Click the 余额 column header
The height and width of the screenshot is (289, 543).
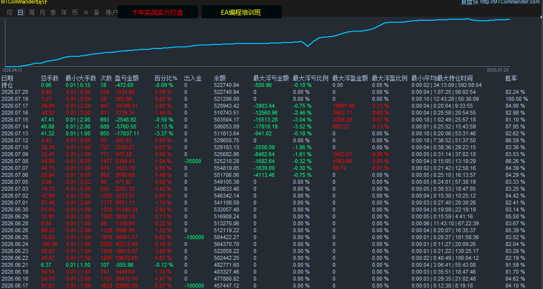[x=219, y=78]
